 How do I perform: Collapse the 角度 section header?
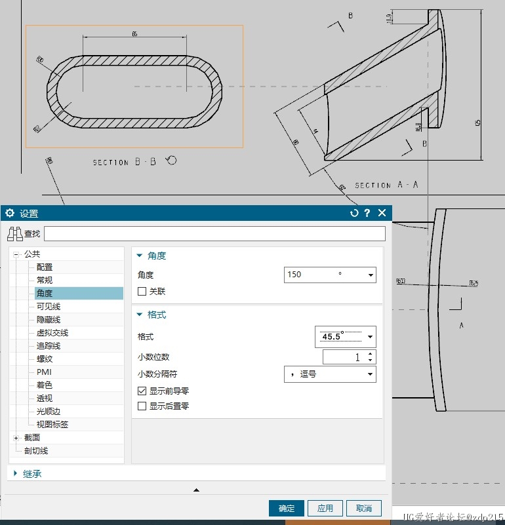151,256
